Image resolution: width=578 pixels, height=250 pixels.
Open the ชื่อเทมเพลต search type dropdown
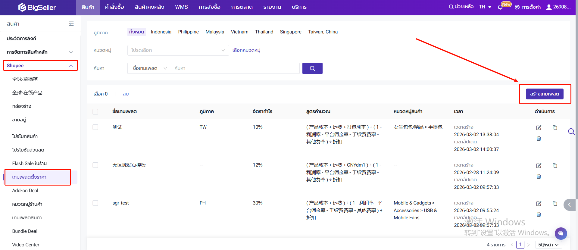point(149,68)
